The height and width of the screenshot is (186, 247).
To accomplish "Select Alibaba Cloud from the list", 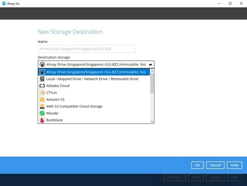I will 94,86.
